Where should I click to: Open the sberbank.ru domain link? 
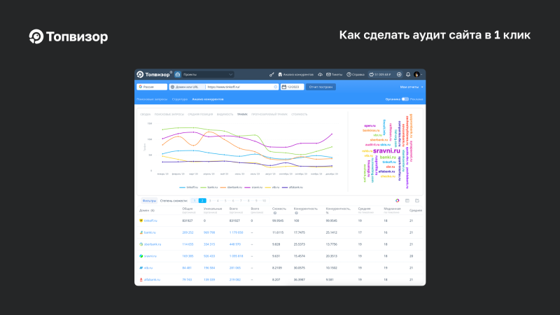click(x=153, y=244)
